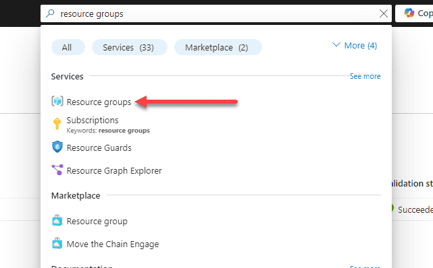
Task: Click the Resource groups cube icon
Action: point(57,101)
